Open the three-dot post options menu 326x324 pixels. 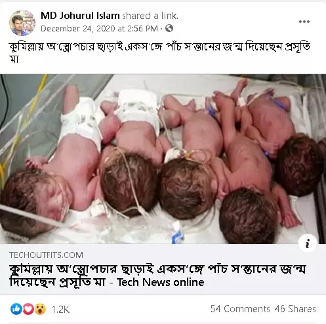coord(304,22)
